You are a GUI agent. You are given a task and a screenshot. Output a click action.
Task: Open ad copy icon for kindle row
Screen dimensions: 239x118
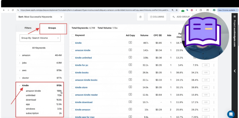(x=130, y=42)
